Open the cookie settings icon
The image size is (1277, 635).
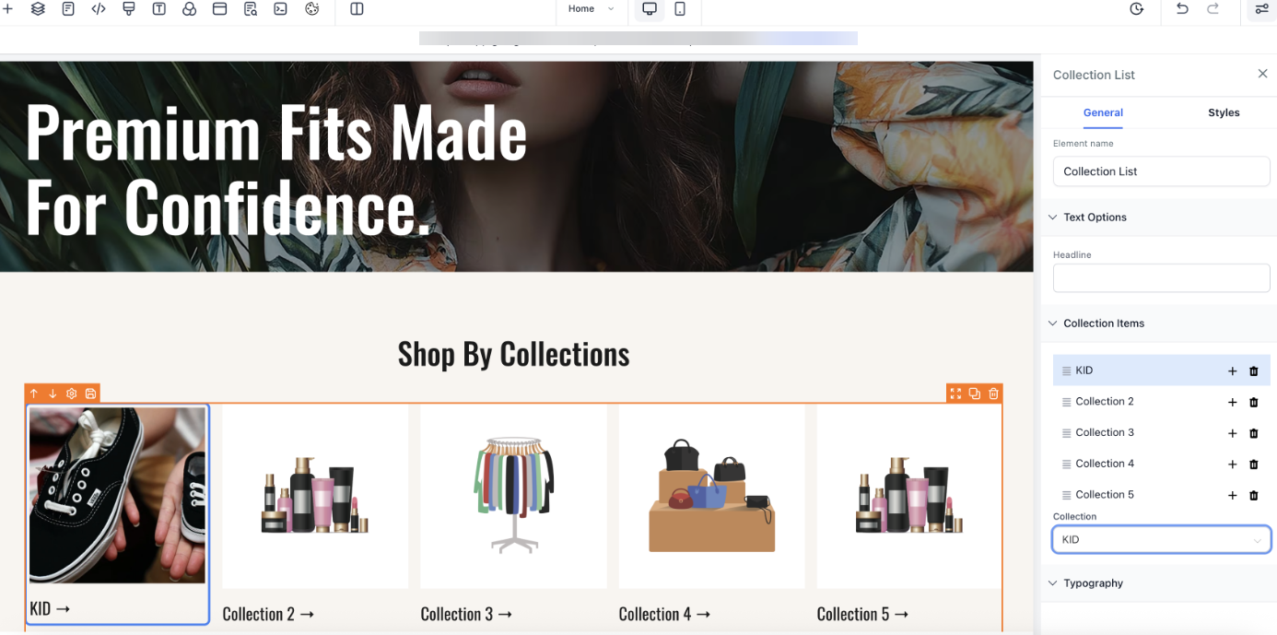pos(311,9)
